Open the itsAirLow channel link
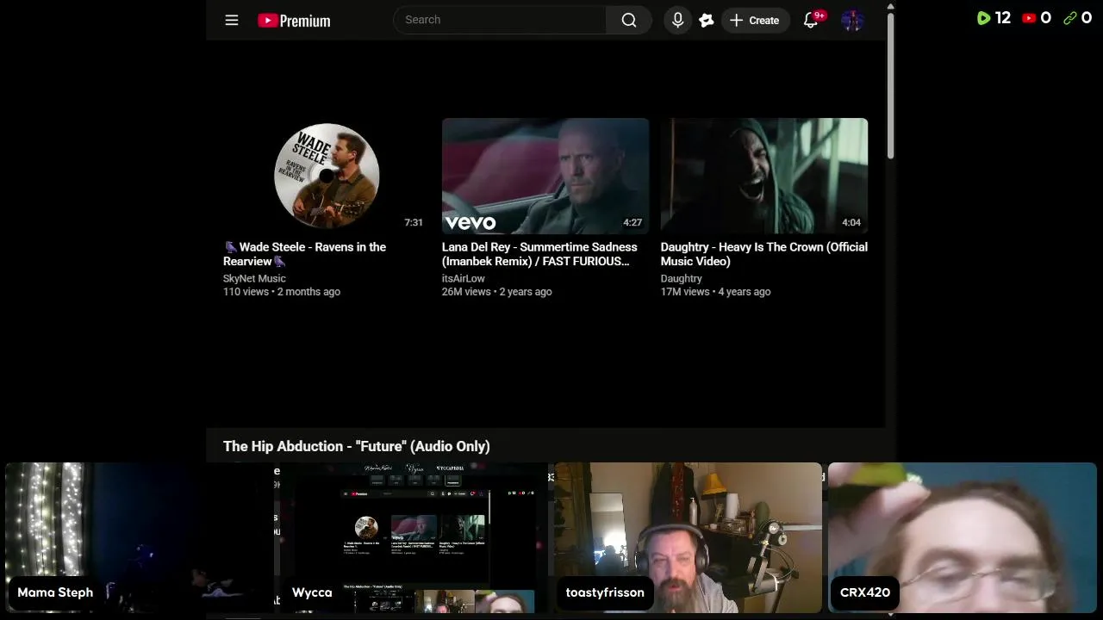Viewport: 1103px width, 620px height. pyautogui.click(x=464, y=278)
